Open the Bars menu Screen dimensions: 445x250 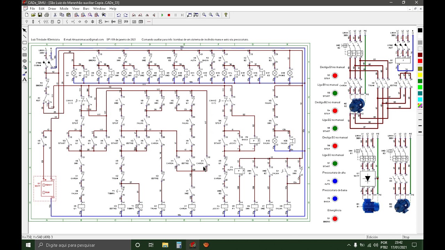pyautogui.click(x=86, y=9)
